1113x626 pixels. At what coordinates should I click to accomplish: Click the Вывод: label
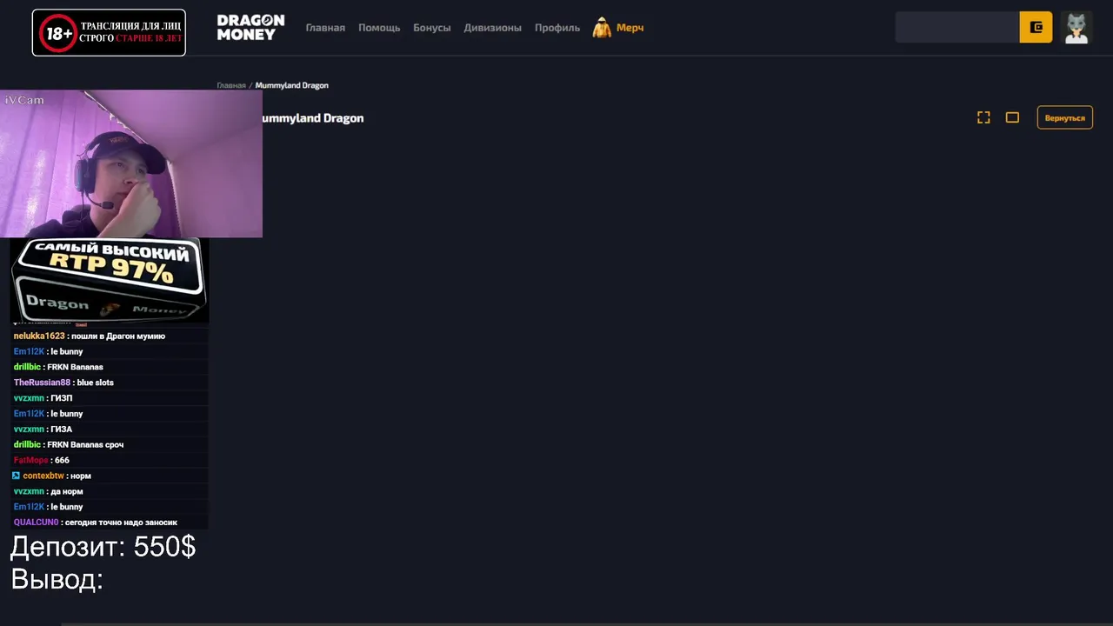point(57,580)
